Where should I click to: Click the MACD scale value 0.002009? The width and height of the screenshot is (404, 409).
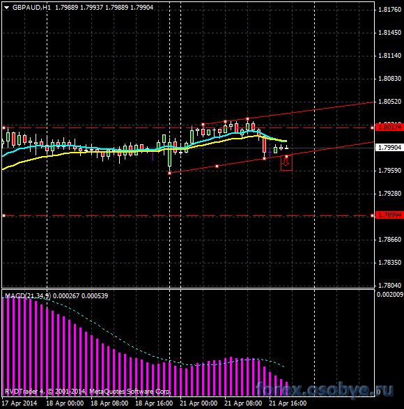[x=390, y=295]
